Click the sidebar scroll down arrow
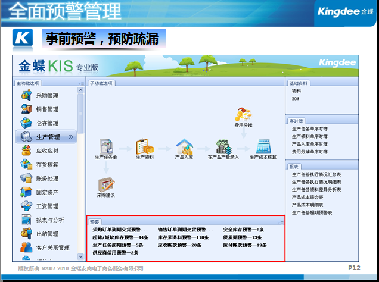This screenshot has width=379, height=282. [x=80, y=256]
